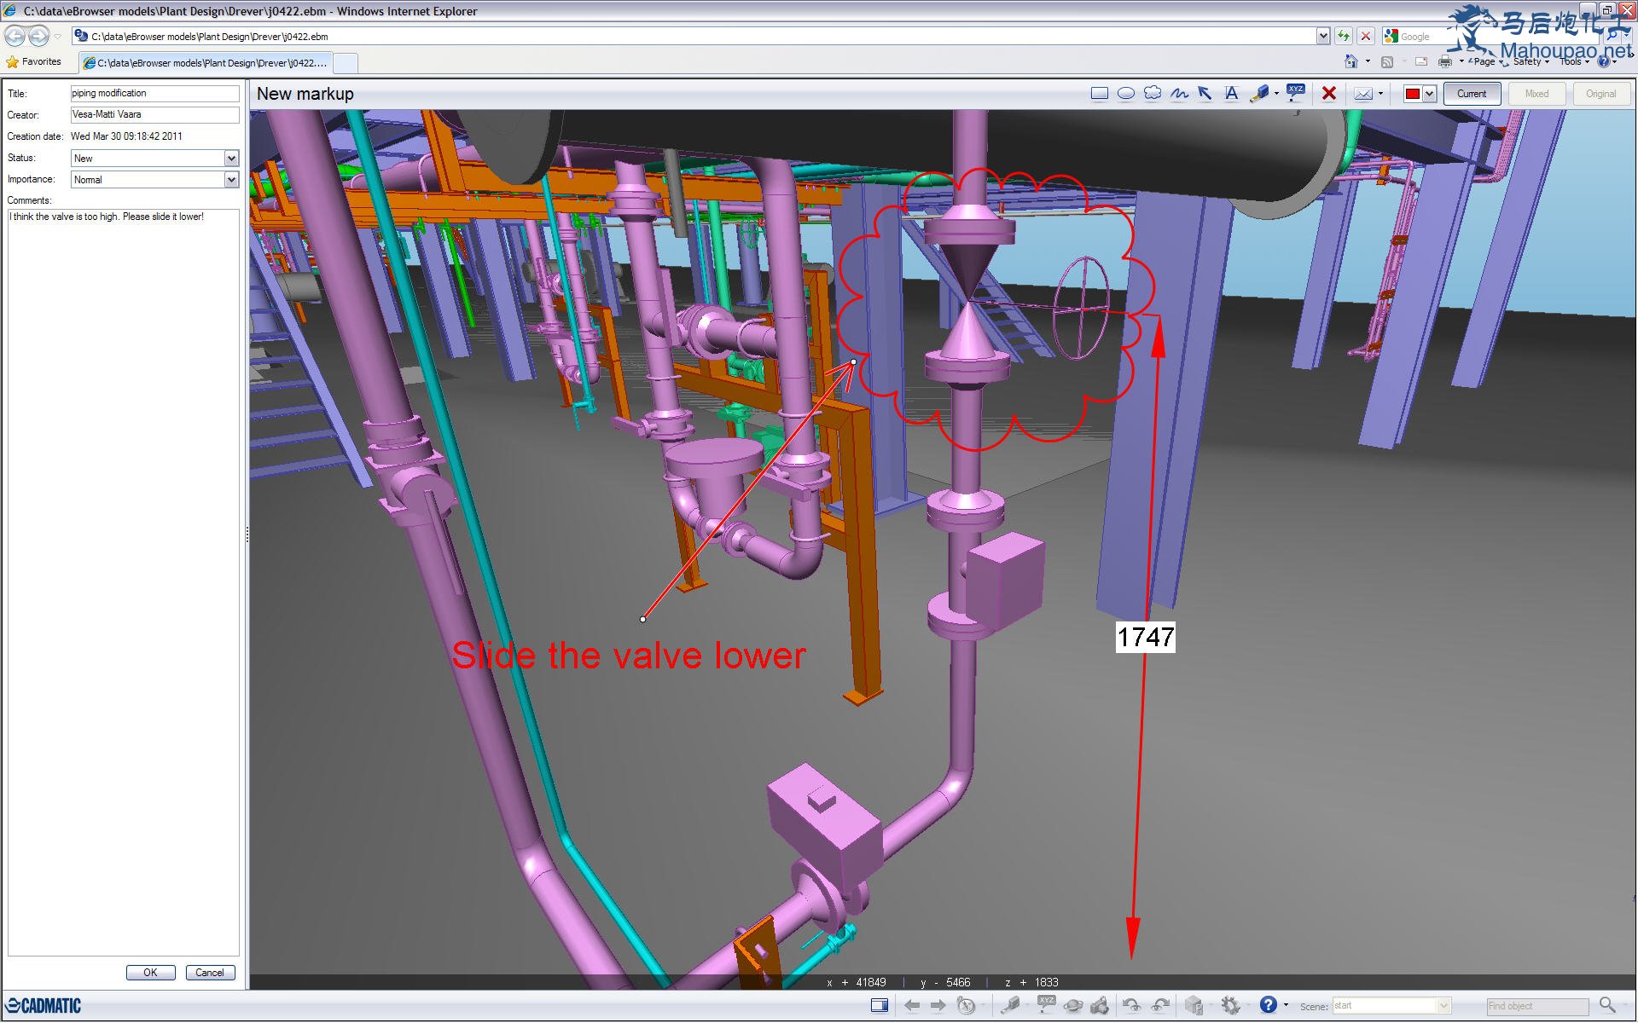The image size is (1638, 1023).
Task: Click inside the Comments text area
Action: (x=124, y=582)
